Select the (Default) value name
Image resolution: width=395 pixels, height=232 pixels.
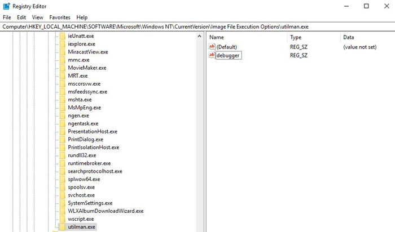point(227,47)
